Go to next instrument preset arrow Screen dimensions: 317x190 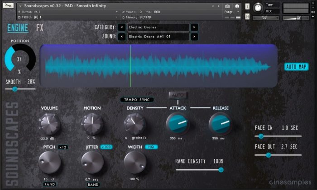(x=219, y=6)
